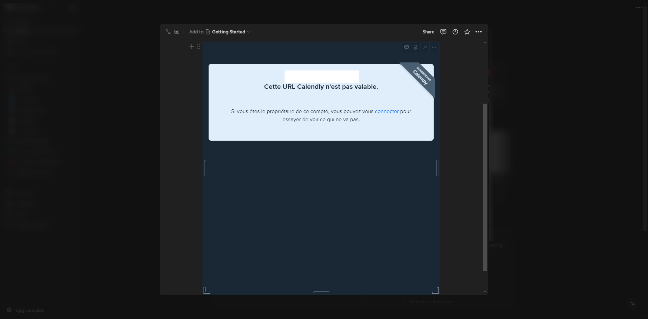This screenshot has height=319, width=648.
Task: Open the page in full-page view
Action: [x=168, y=32]
